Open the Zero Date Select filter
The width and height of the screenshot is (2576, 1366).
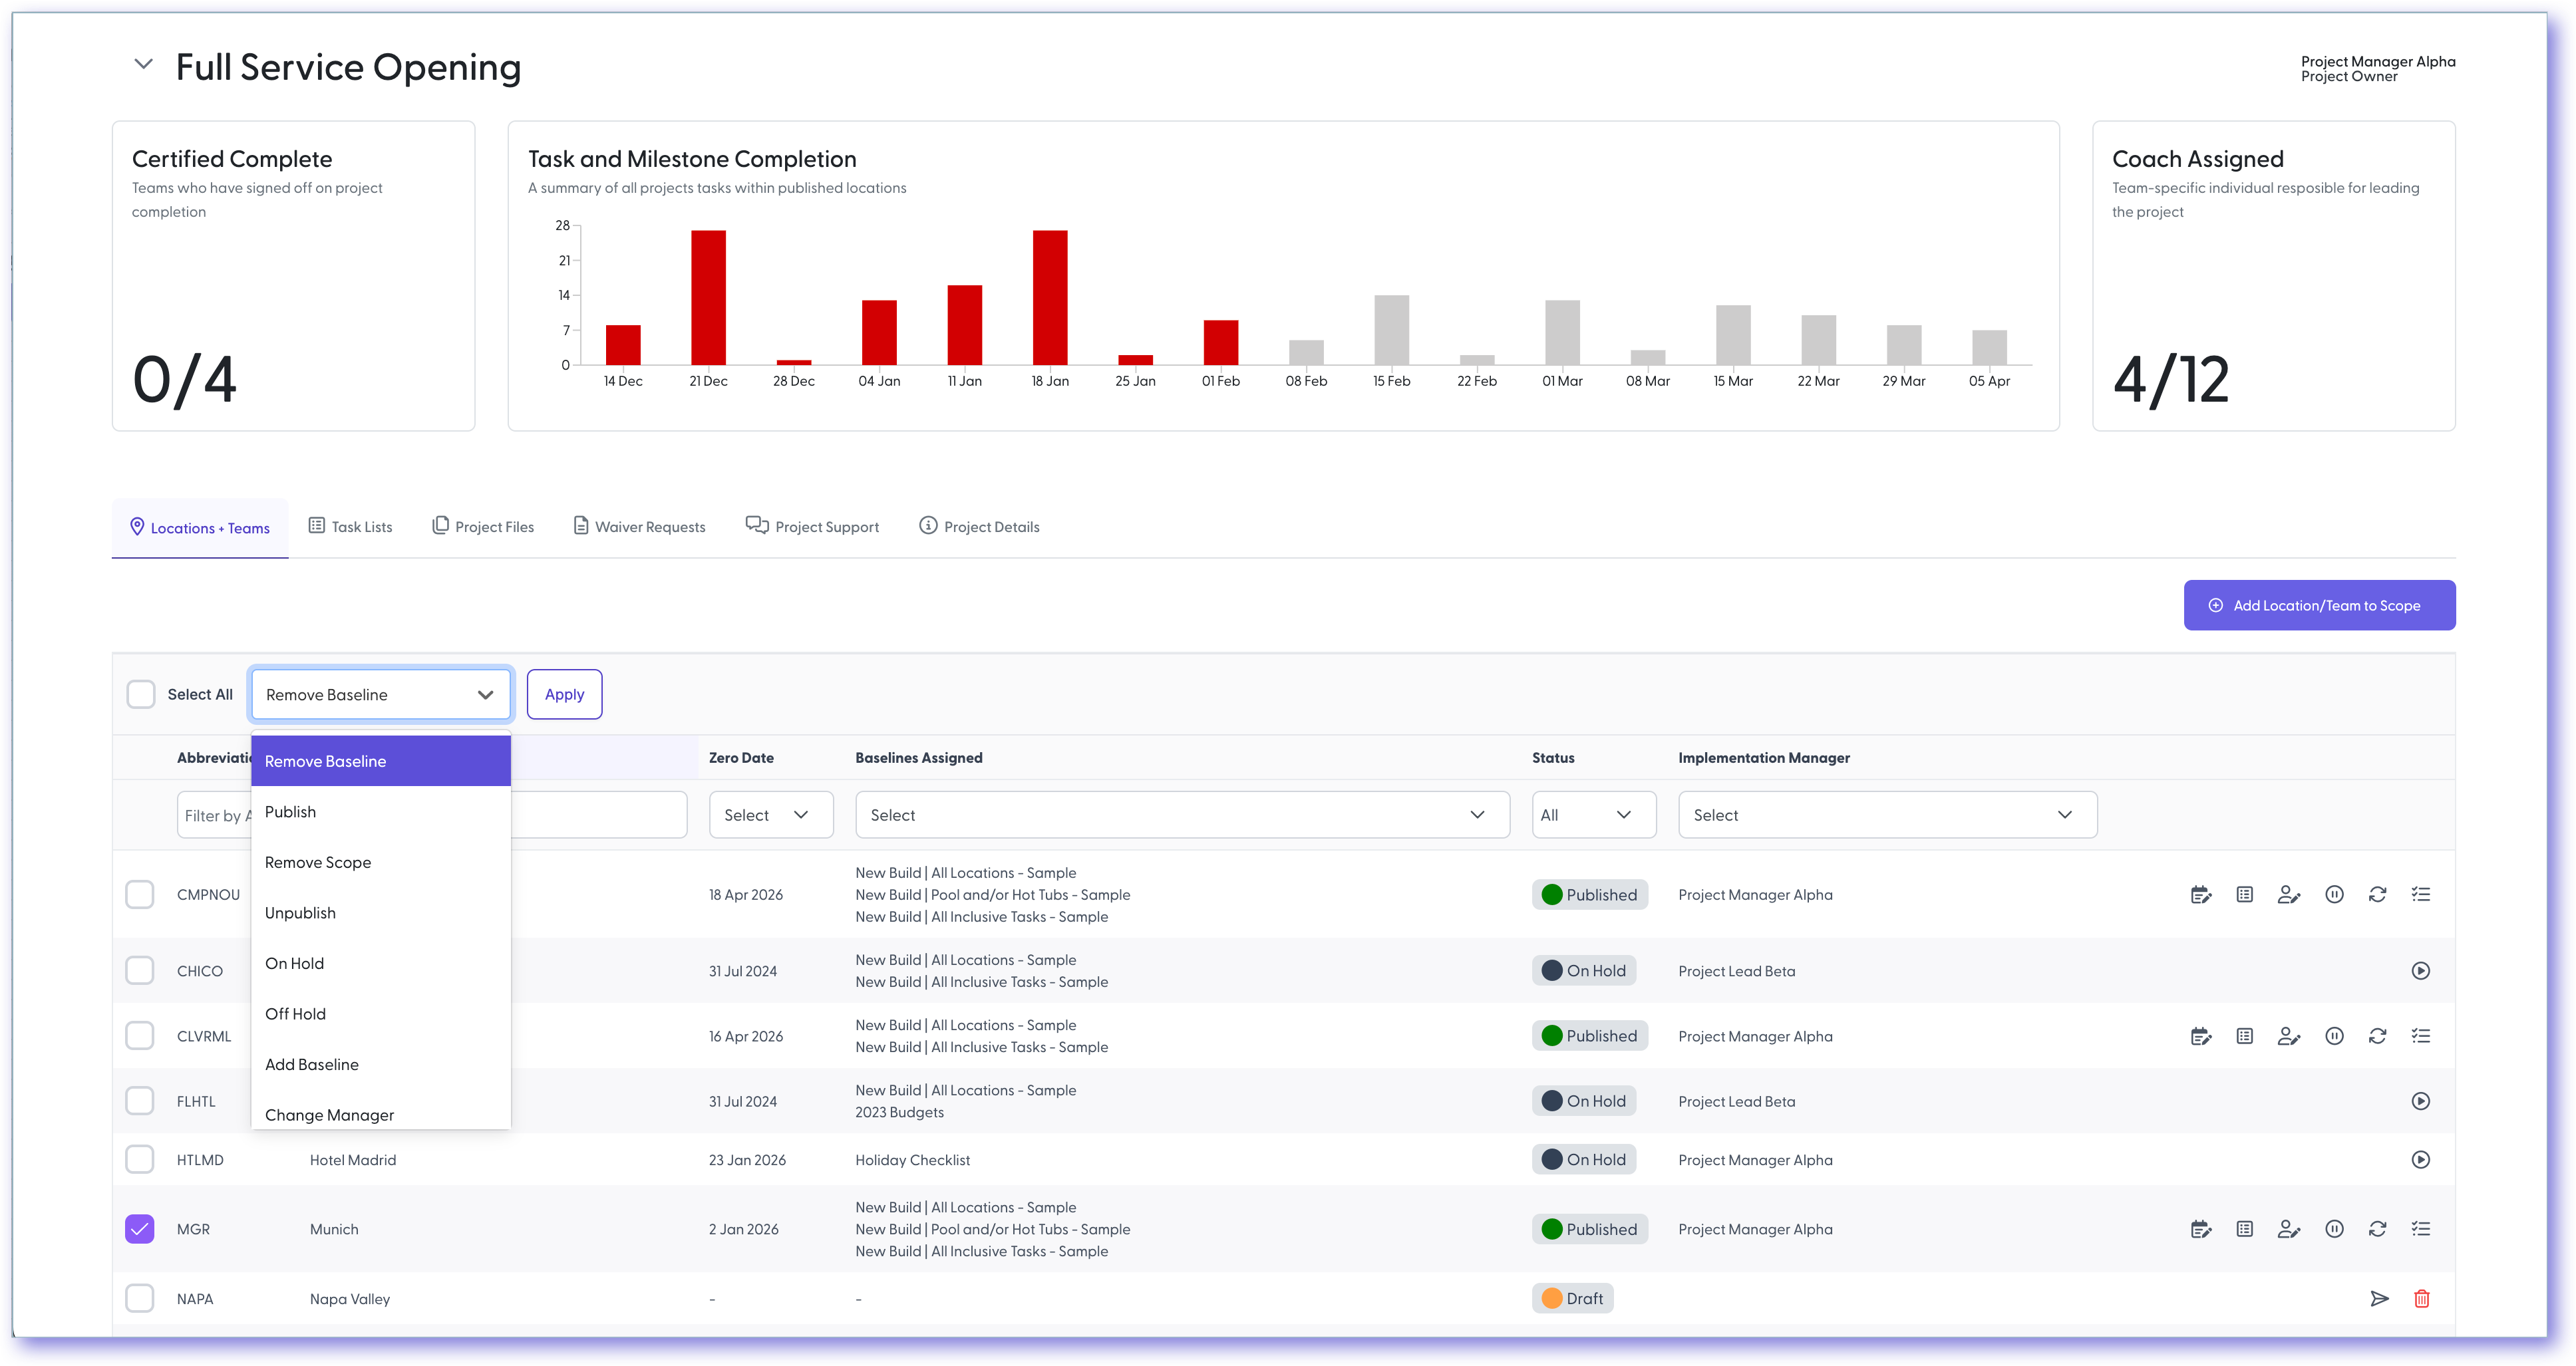tap(771, 815)
